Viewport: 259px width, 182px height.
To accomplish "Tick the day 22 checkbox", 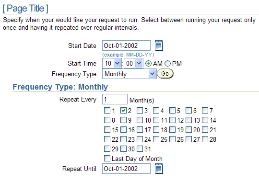I will [x=107, y=139].
